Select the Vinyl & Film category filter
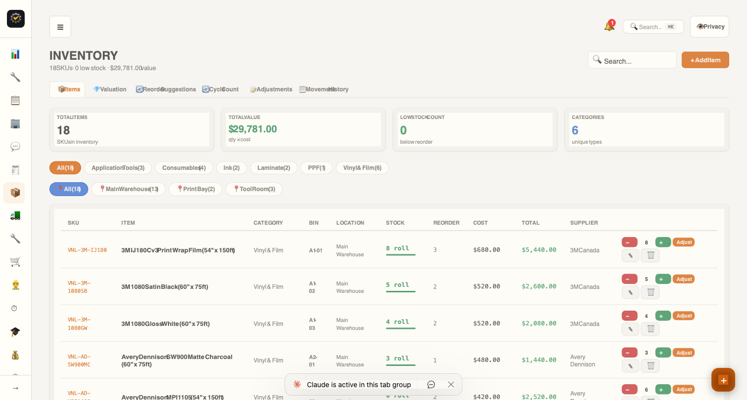This screenshot has height=400, width=747. [362, 168]
